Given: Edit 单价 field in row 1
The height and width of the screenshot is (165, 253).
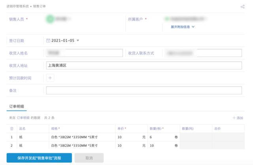Looking at the screenshot, I should [128, 137].
